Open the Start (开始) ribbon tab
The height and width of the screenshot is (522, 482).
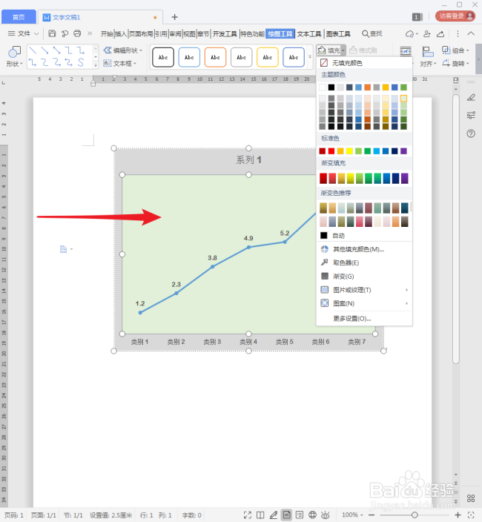[x=107, y=33]
